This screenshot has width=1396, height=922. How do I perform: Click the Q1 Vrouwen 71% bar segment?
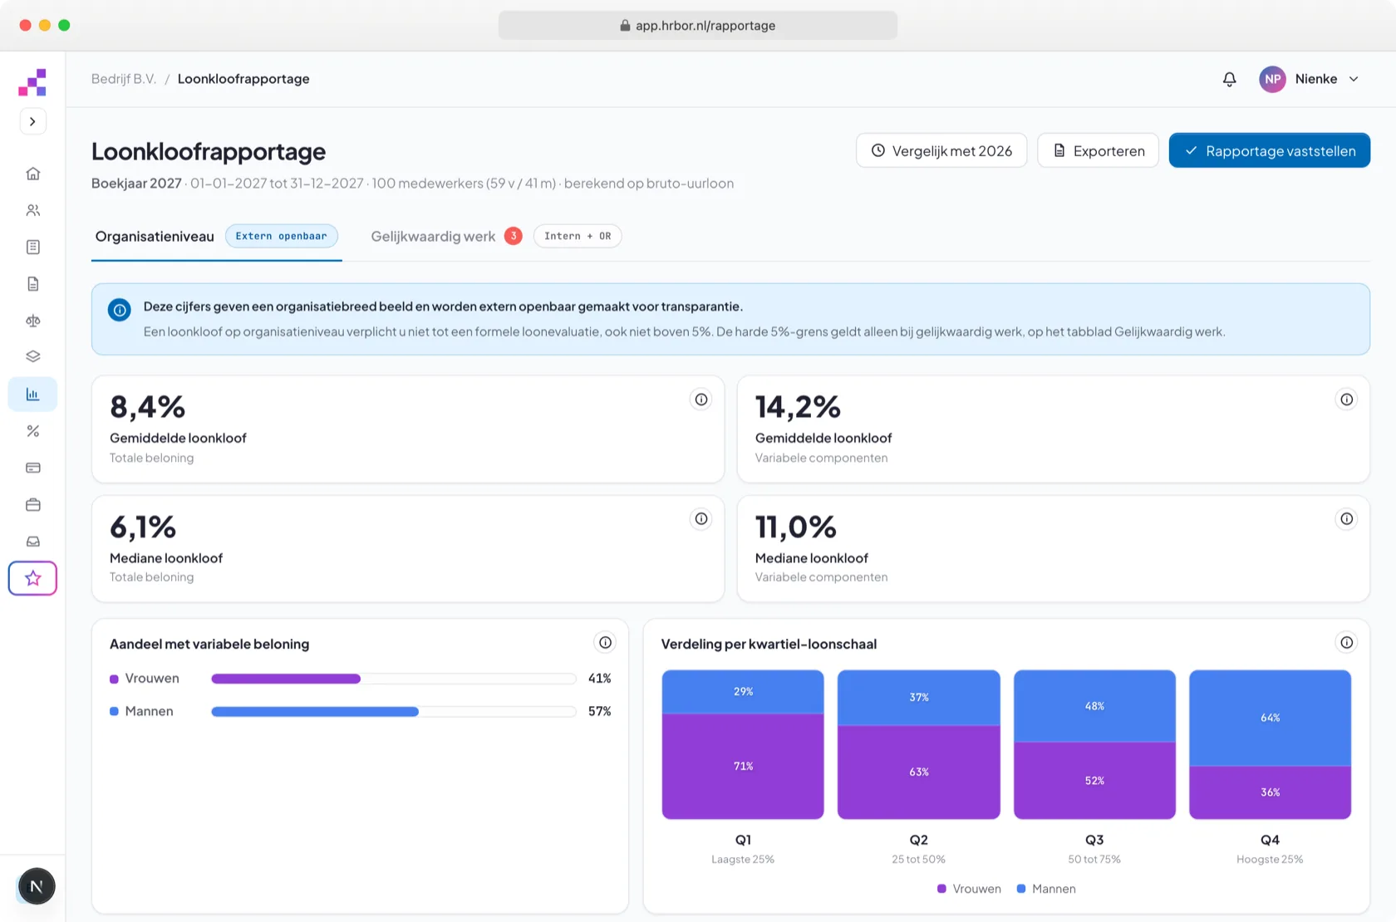pos(743,766)
